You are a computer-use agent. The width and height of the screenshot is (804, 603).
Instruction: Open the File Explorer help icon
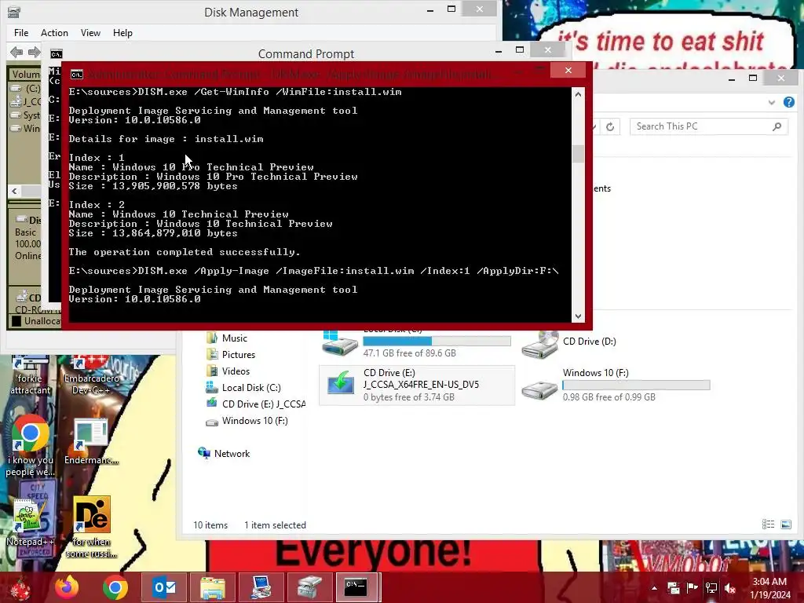coord(788,102)
